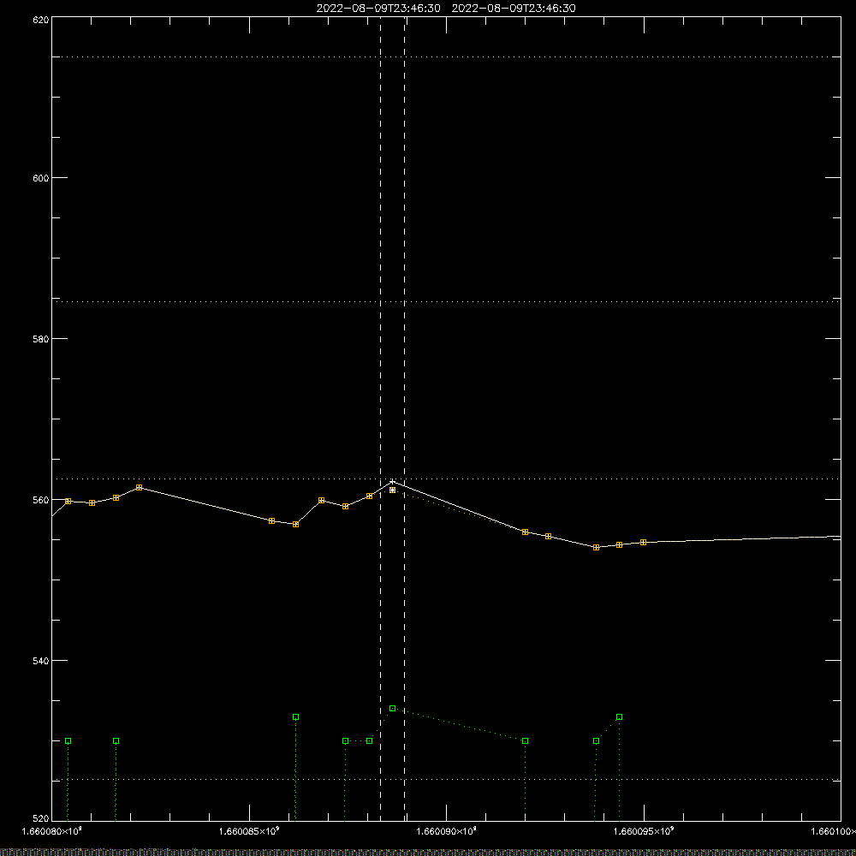Click the cut-off x-axis label 1.660100×
Viewport: 856px width, 856px height.
click(x=833, y=831)
